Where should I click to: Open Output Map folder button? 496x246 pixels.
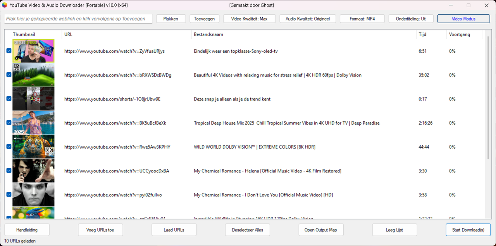321,230
